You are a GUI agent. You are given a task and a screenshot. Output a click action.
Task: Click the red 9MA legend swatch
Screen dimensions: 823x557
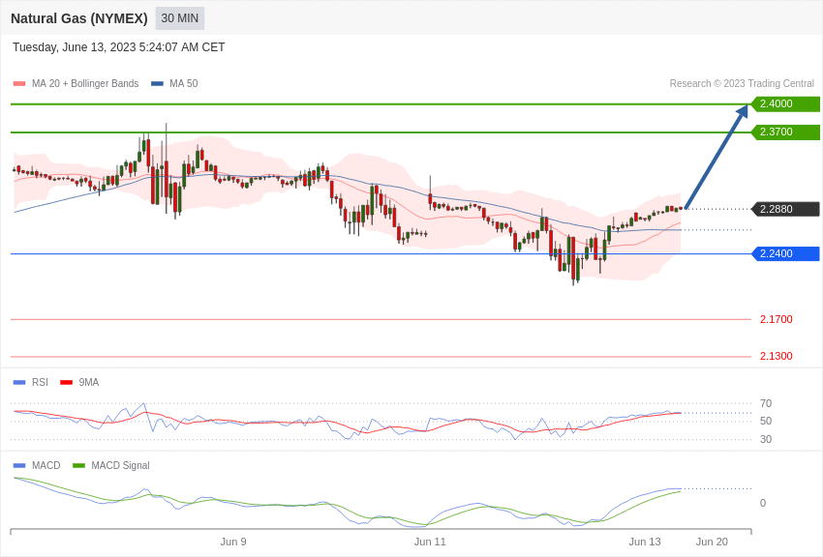(66, 382)
